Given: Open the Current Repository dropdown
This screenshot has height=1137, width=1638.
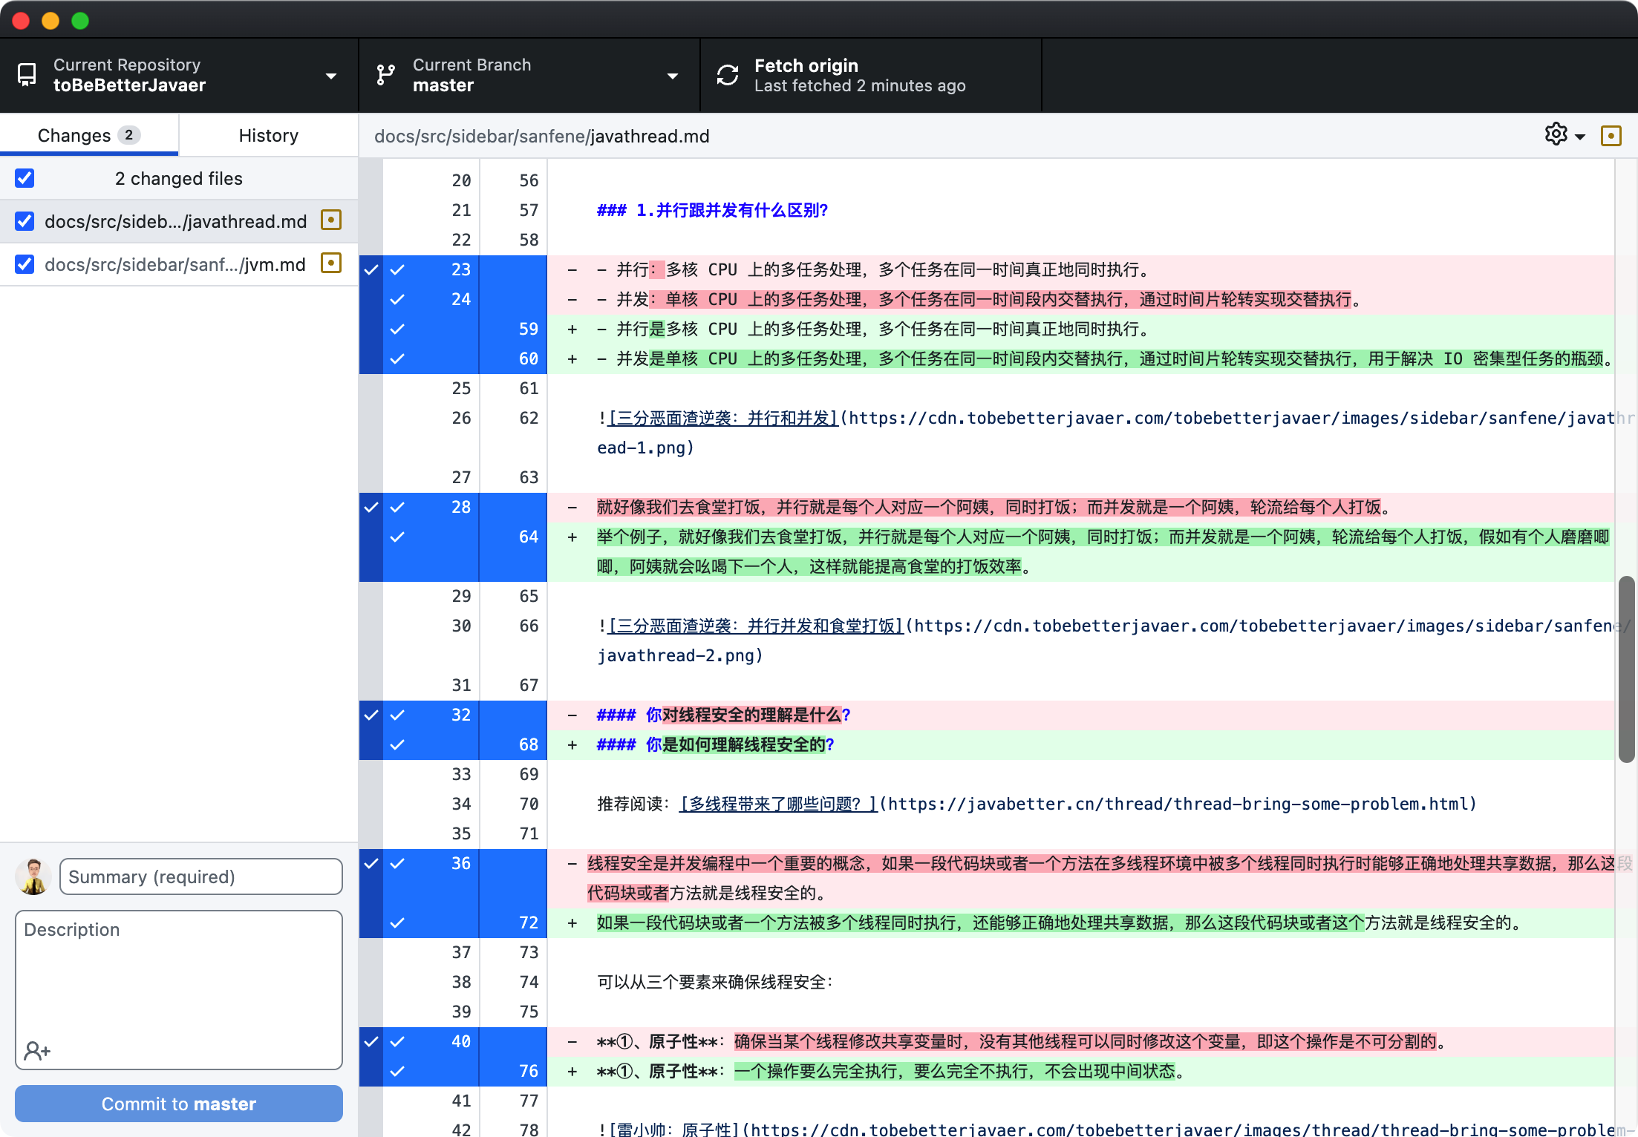Looking at the screenshot, I should point(331,75).
